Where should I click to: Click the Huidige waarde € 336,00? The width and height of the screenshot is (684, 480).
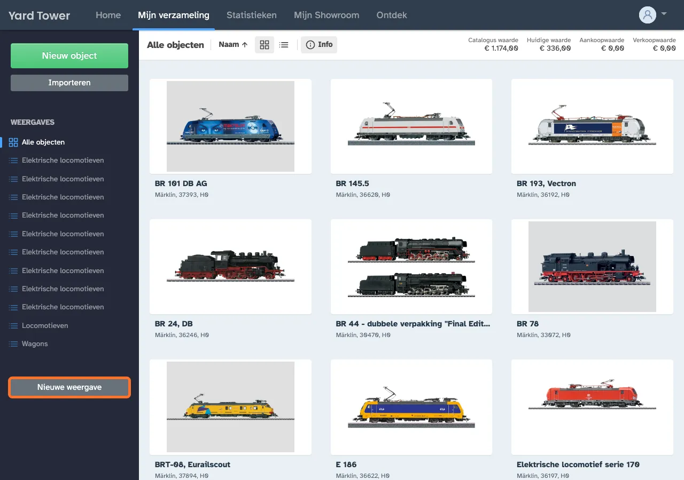tap(549, 44)
